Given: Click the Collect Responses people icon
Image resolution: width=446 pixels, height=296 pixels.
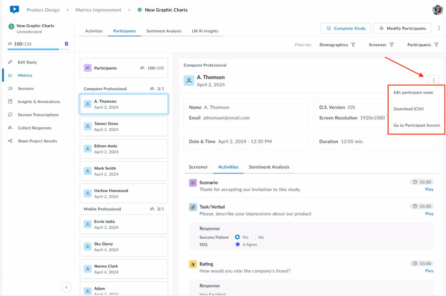Looking at the screenshot, I should pos(10,128).
